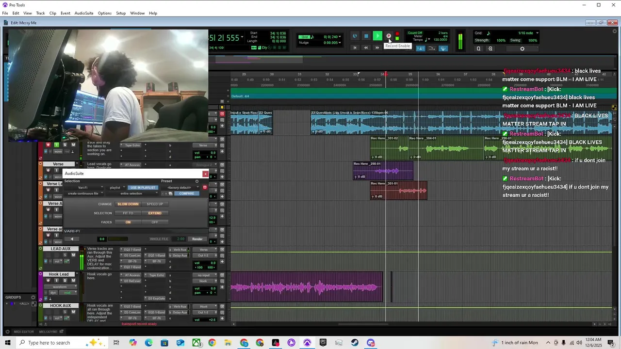Open D3 DeEsser insert on Hook Lead
This screenshot has width=621, height=349.
click(132, 281)
